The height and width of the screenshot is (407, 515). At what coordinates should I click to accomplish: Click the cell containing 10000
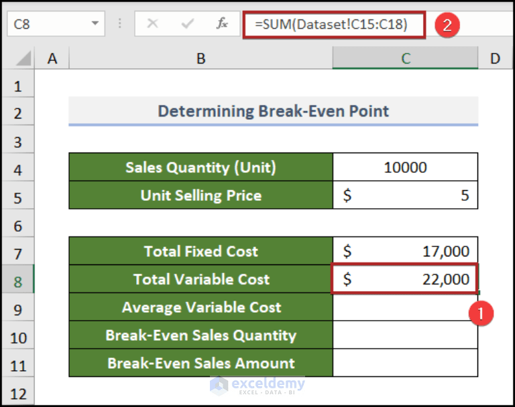tap(405, 167)
